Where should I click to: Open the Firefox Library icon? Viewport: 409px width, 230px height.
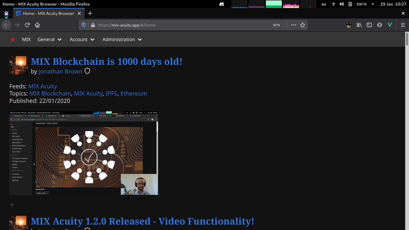(x=359, y=25)
